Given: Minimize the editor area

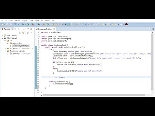Looking at the screenshot, I should tap(150, 29).
